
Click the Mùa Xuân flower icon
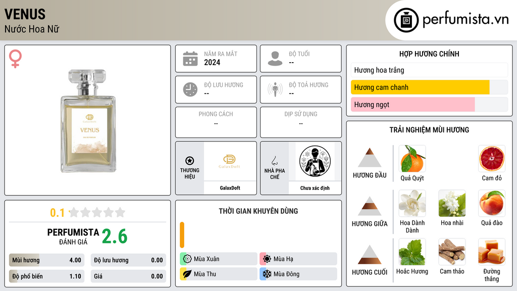click(x=187, y=259)
